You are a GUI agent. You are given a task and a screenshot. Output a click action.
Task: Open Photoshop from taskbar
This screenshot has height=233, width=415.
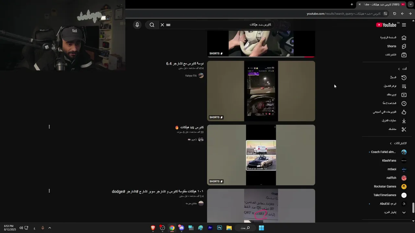pos(219,228)
